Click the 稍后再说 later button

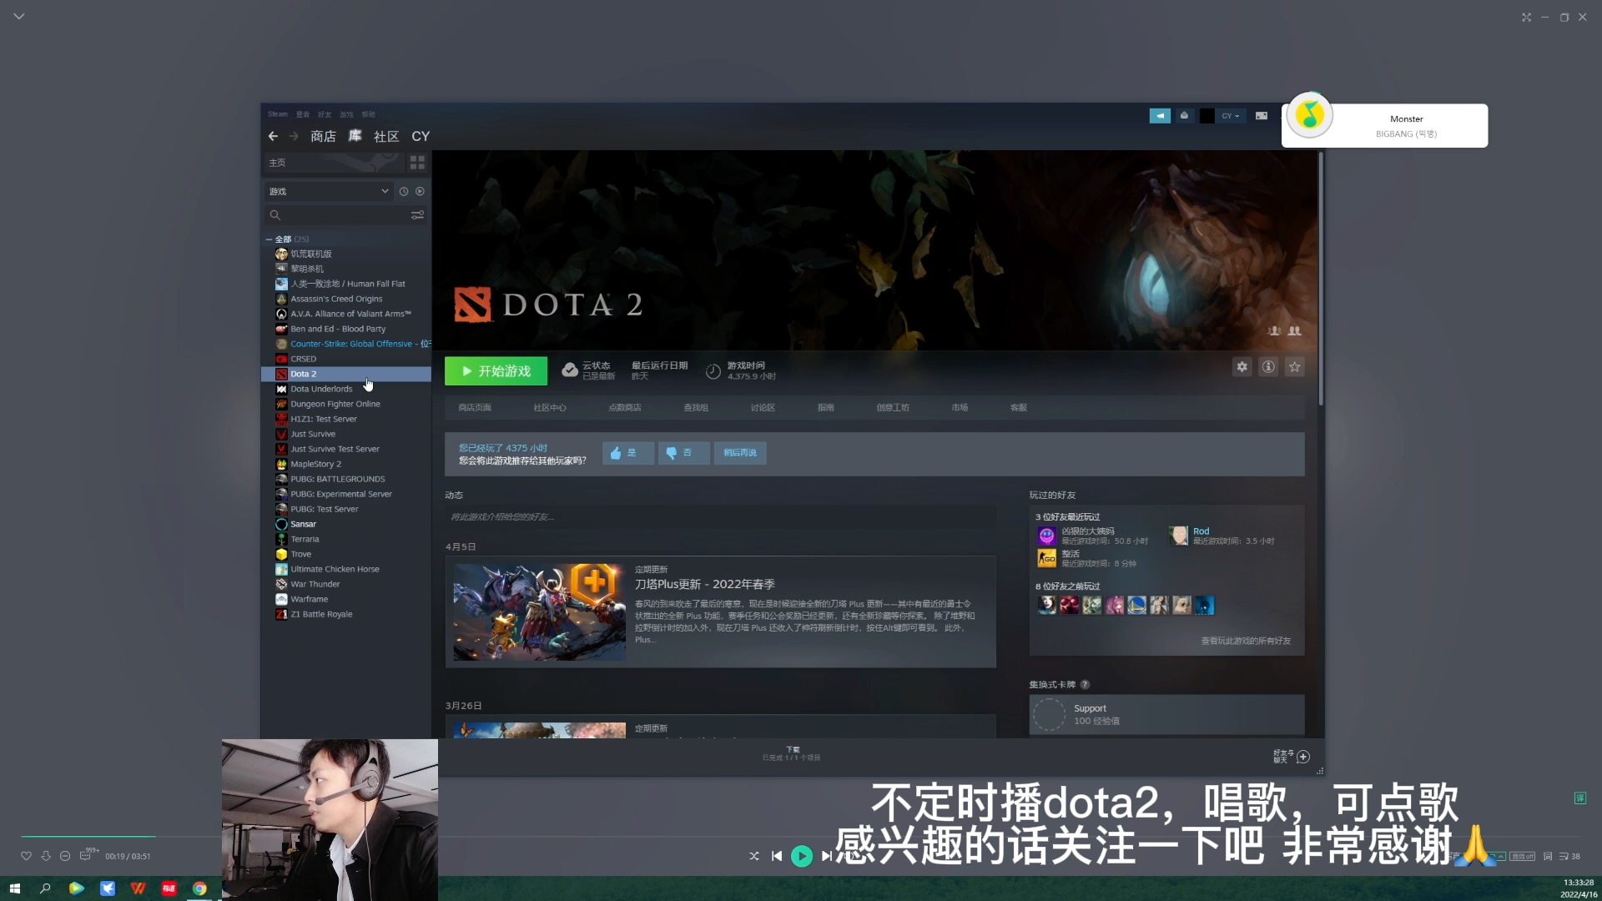(740, 453)
